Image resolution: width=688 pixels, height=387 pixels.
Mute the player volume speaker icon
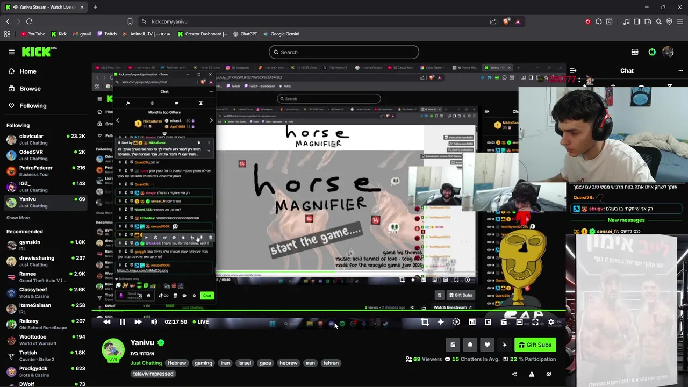coord(154,322)
